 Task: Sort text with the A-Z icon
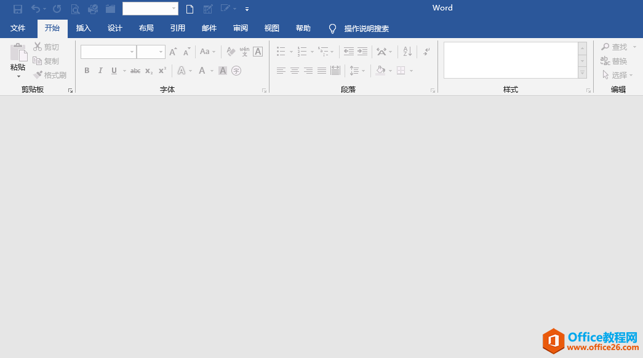[x=407, y=52]
